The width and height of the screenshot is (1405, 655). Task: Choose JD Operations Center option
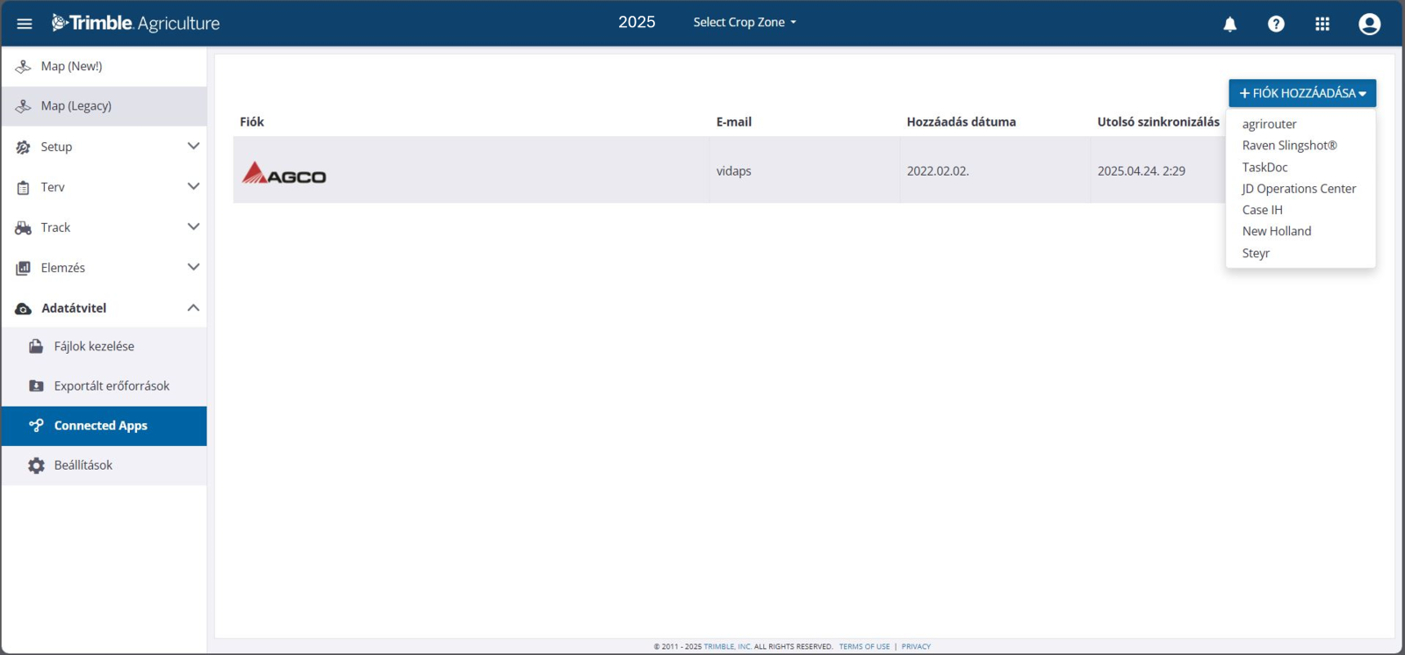click(1299, 188)
